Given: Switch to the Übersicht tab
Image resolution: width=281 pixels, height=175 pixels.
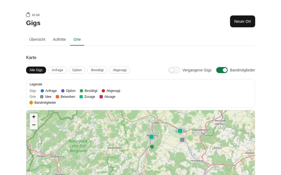Looking at the screenshot, I should tap(37, 39).
